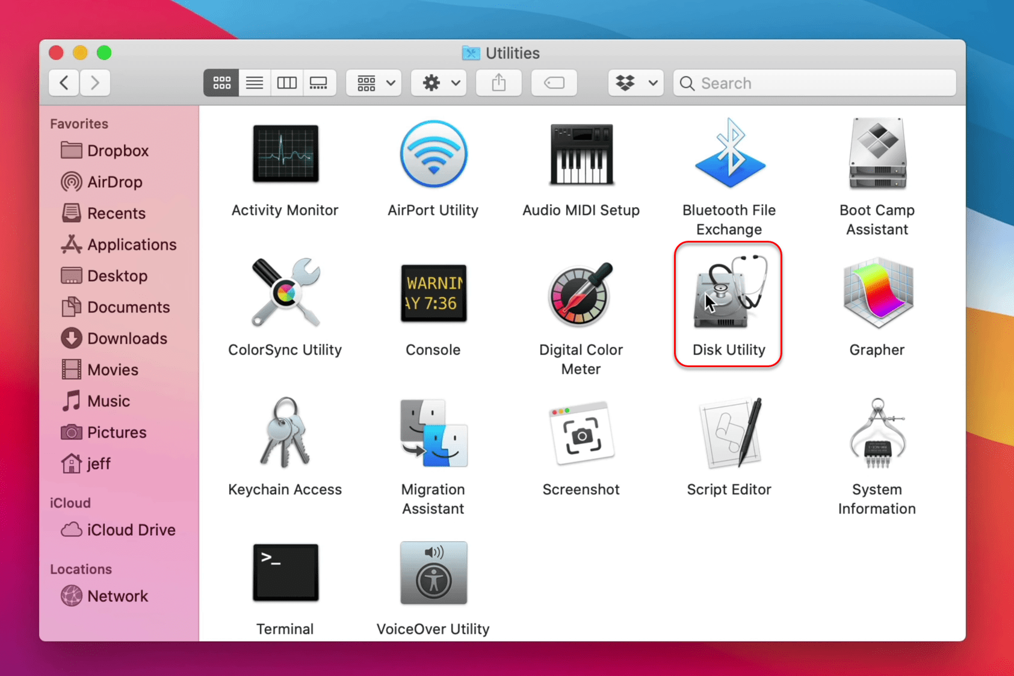Close the Utilities window
The height and width of the screenshot is (676, 1014).
click(x=56, y=53)
